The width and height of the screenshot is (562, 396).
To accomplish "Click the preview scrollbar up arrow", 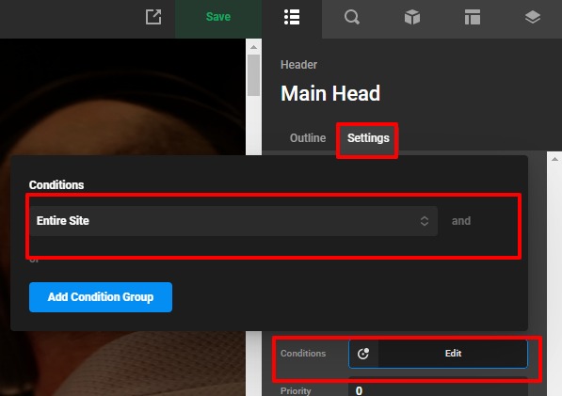I will coord(254,47).
